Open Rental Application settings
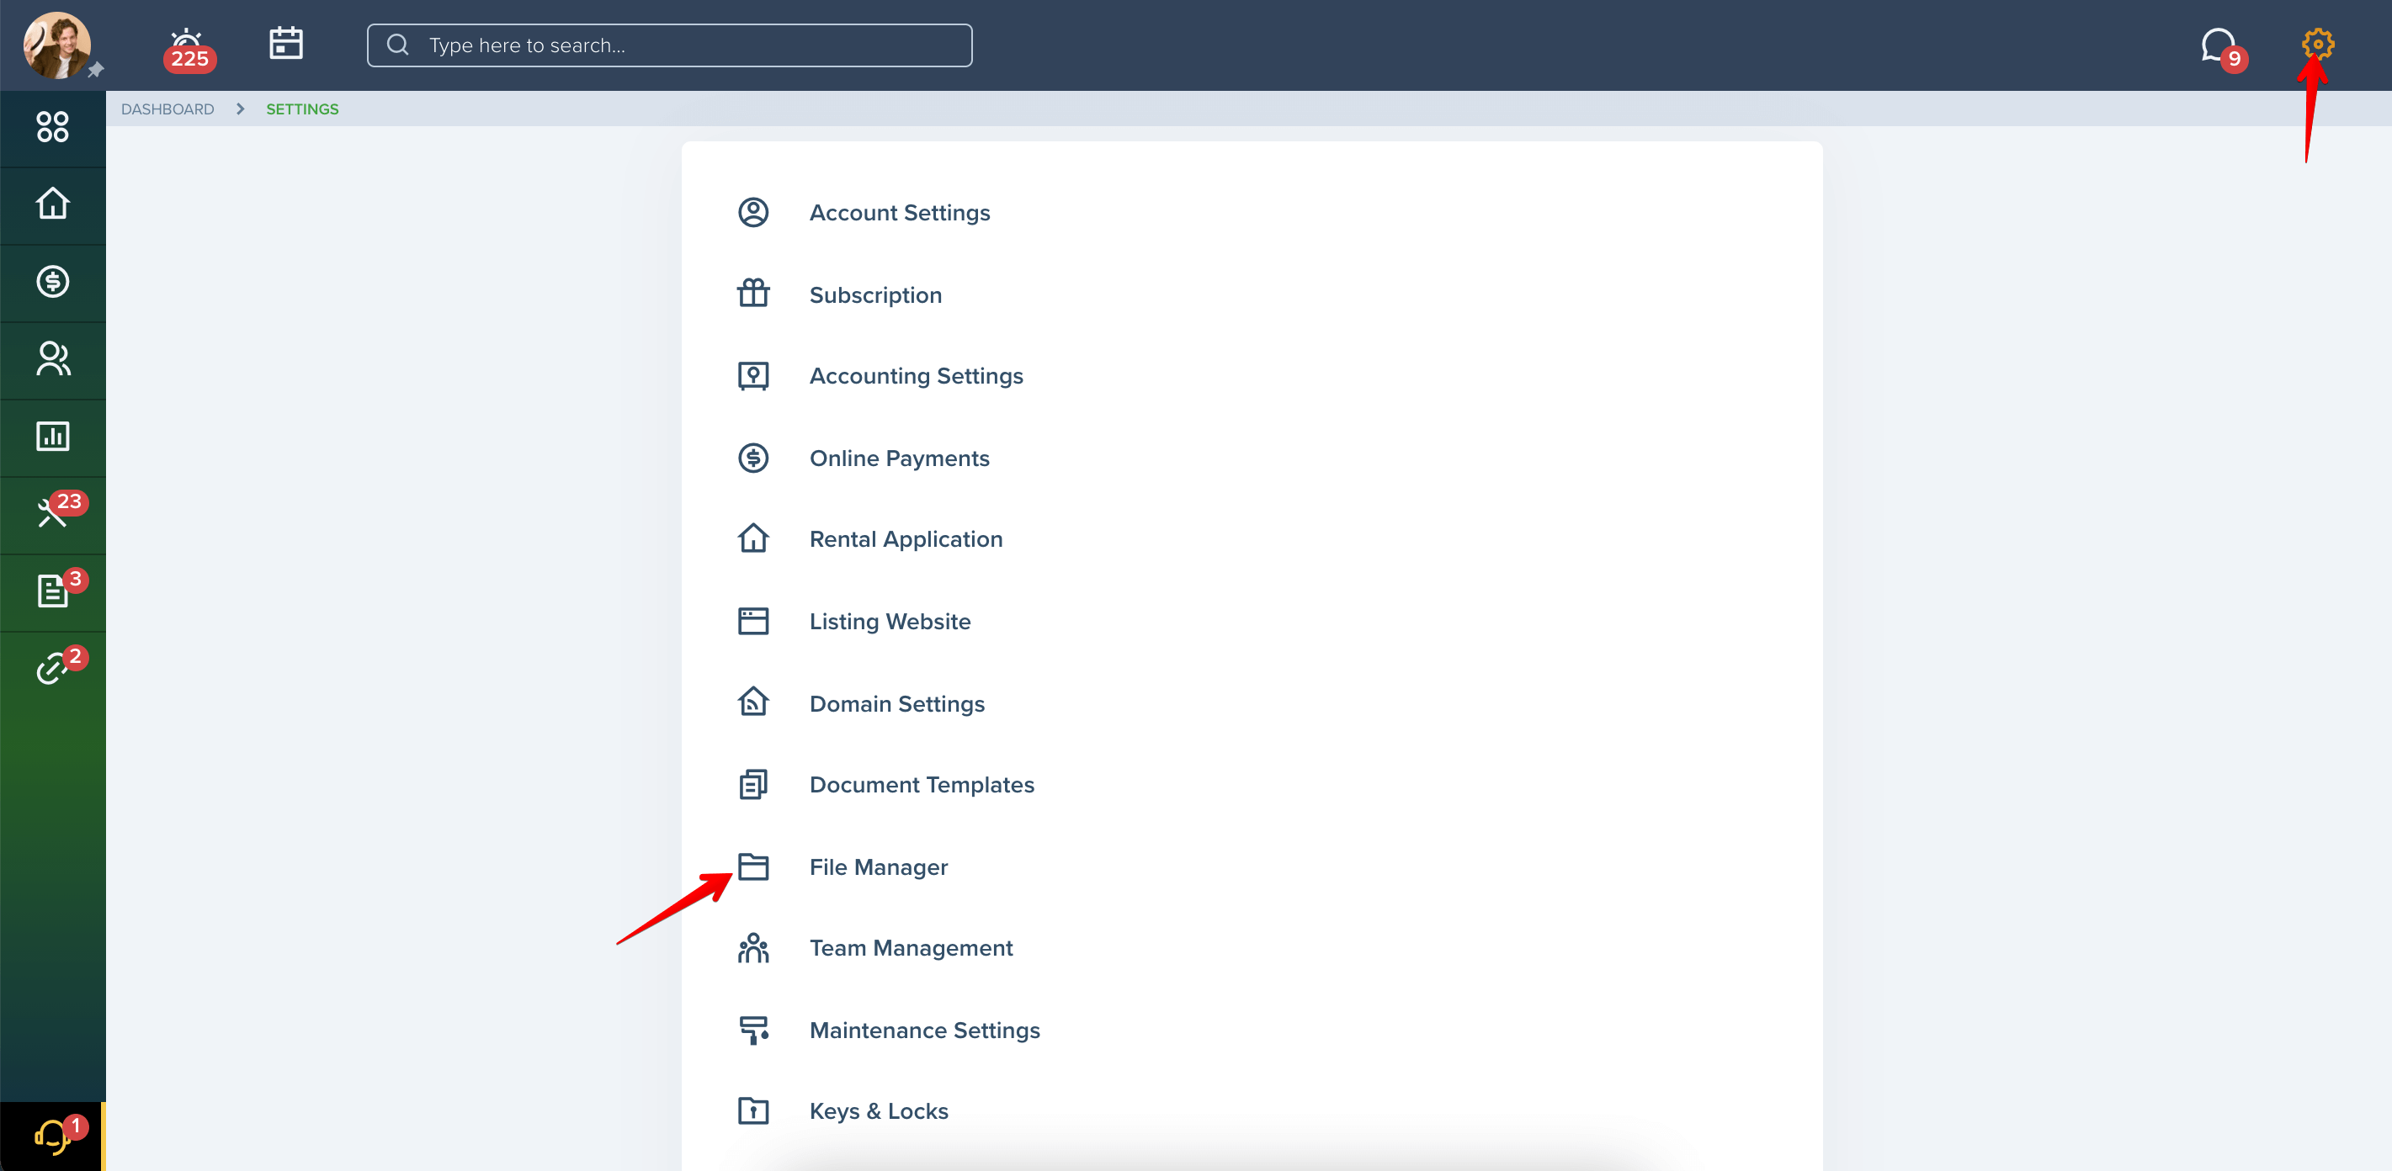 coord(906,539)
